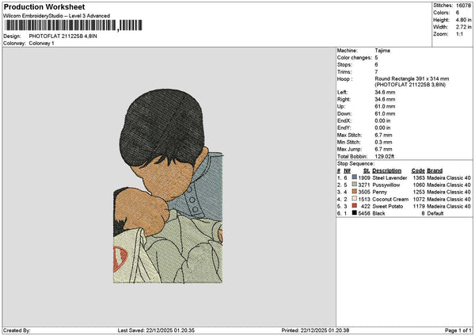Click the embroidery design preview image
The width and height of the screenshot is (475, 336).
click(x=168, y=186)
